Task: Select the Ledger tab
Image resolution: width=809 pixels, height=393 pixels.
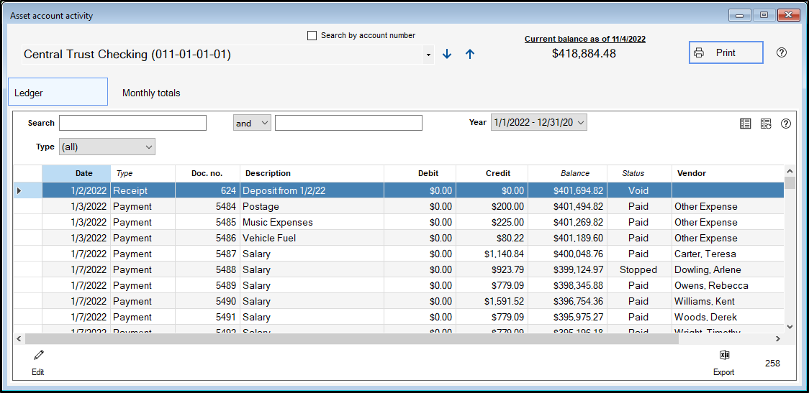Action: pos(58,93)
